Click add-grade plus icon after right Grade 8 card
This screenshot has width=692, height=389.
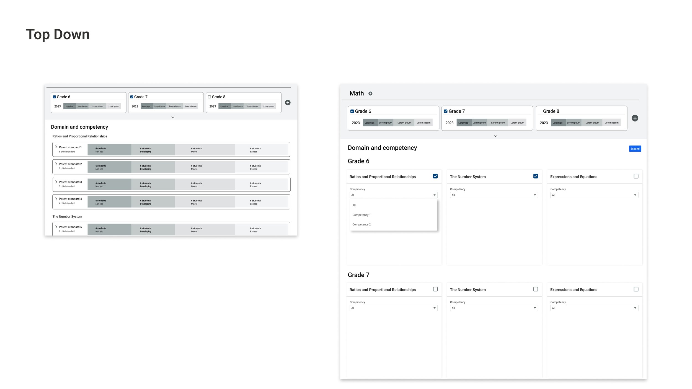635,118
